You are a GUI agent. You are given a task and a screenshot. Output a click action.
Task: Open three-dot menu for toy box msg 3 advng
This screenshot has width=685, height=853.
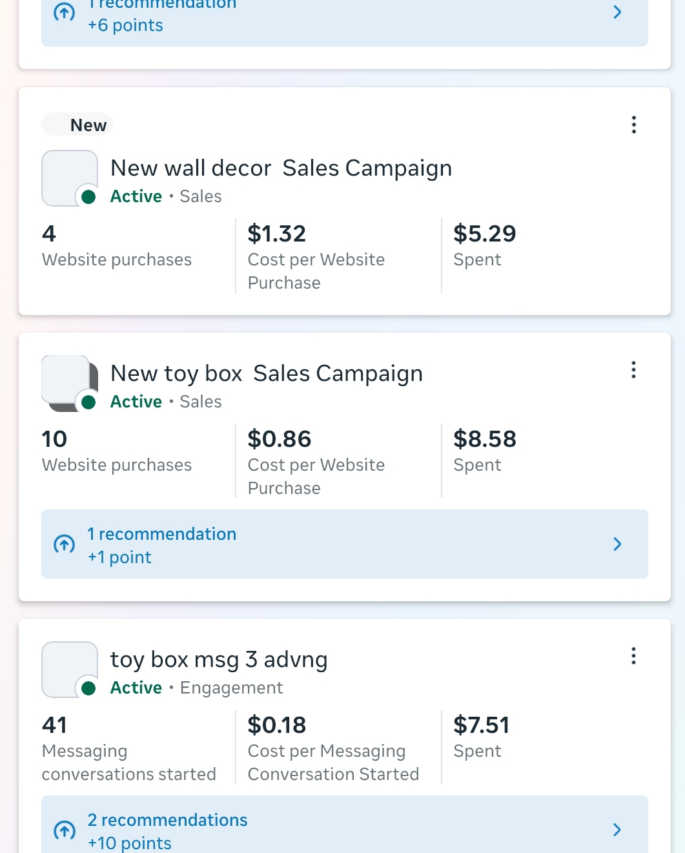click(633, 656)
